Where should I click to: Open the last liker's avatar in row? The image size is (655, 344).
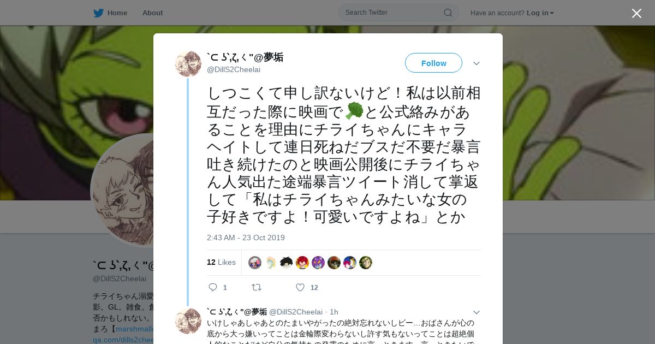pyautogui.click(x=366, y=263)
